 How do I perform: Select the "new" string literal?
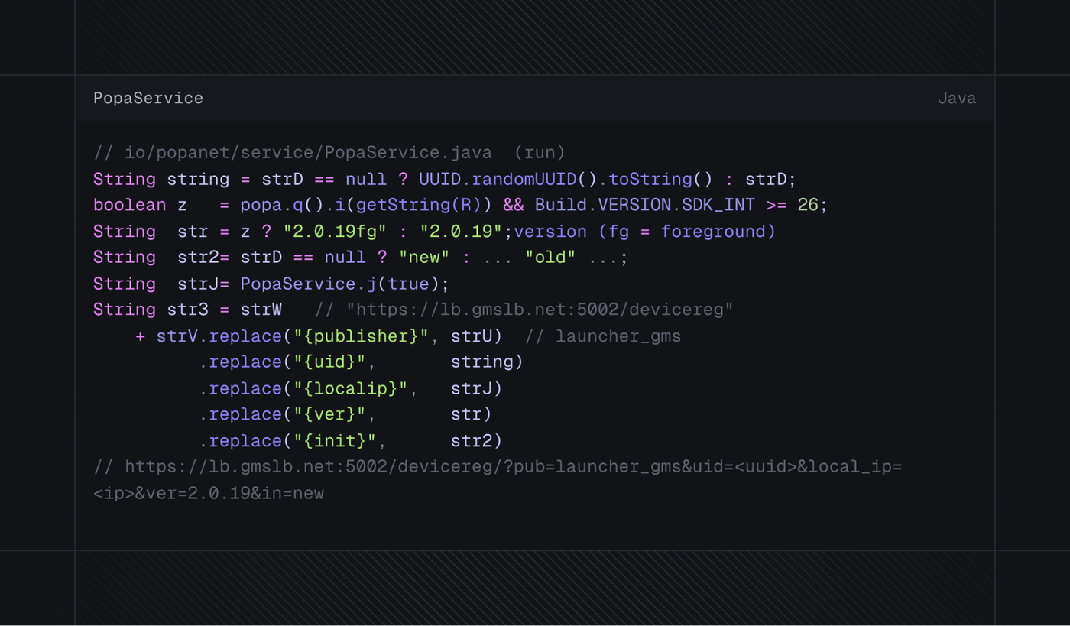coord(424,258)
